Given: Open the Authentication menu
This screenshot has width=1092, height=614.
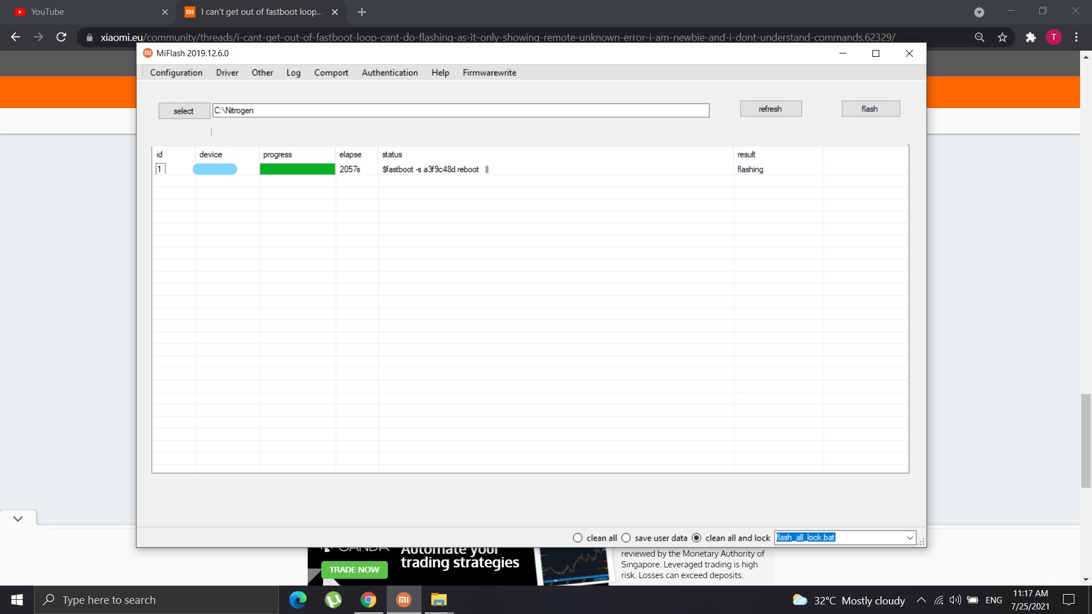Looking at the screenshot, I should pos(390,73).
